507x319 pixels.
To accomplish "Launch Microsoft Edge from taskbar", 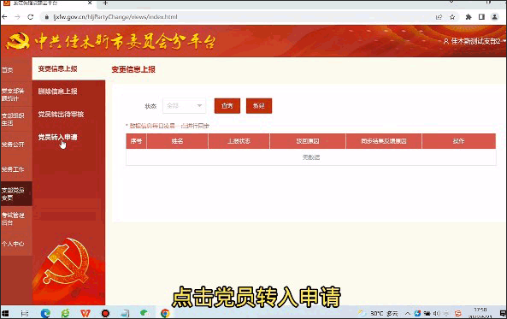I will pyautogui.click(x=45, y=313).
